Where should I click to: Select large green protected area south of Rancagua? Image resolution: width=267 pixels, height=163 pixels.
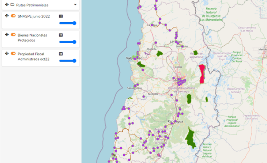190,138
